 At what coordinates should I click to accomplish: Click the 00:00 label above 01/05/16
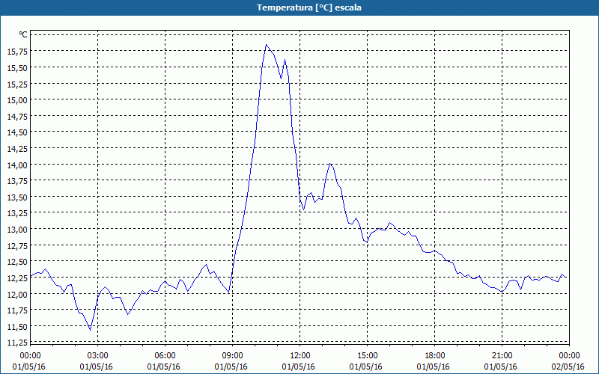(x=30, y=356)
